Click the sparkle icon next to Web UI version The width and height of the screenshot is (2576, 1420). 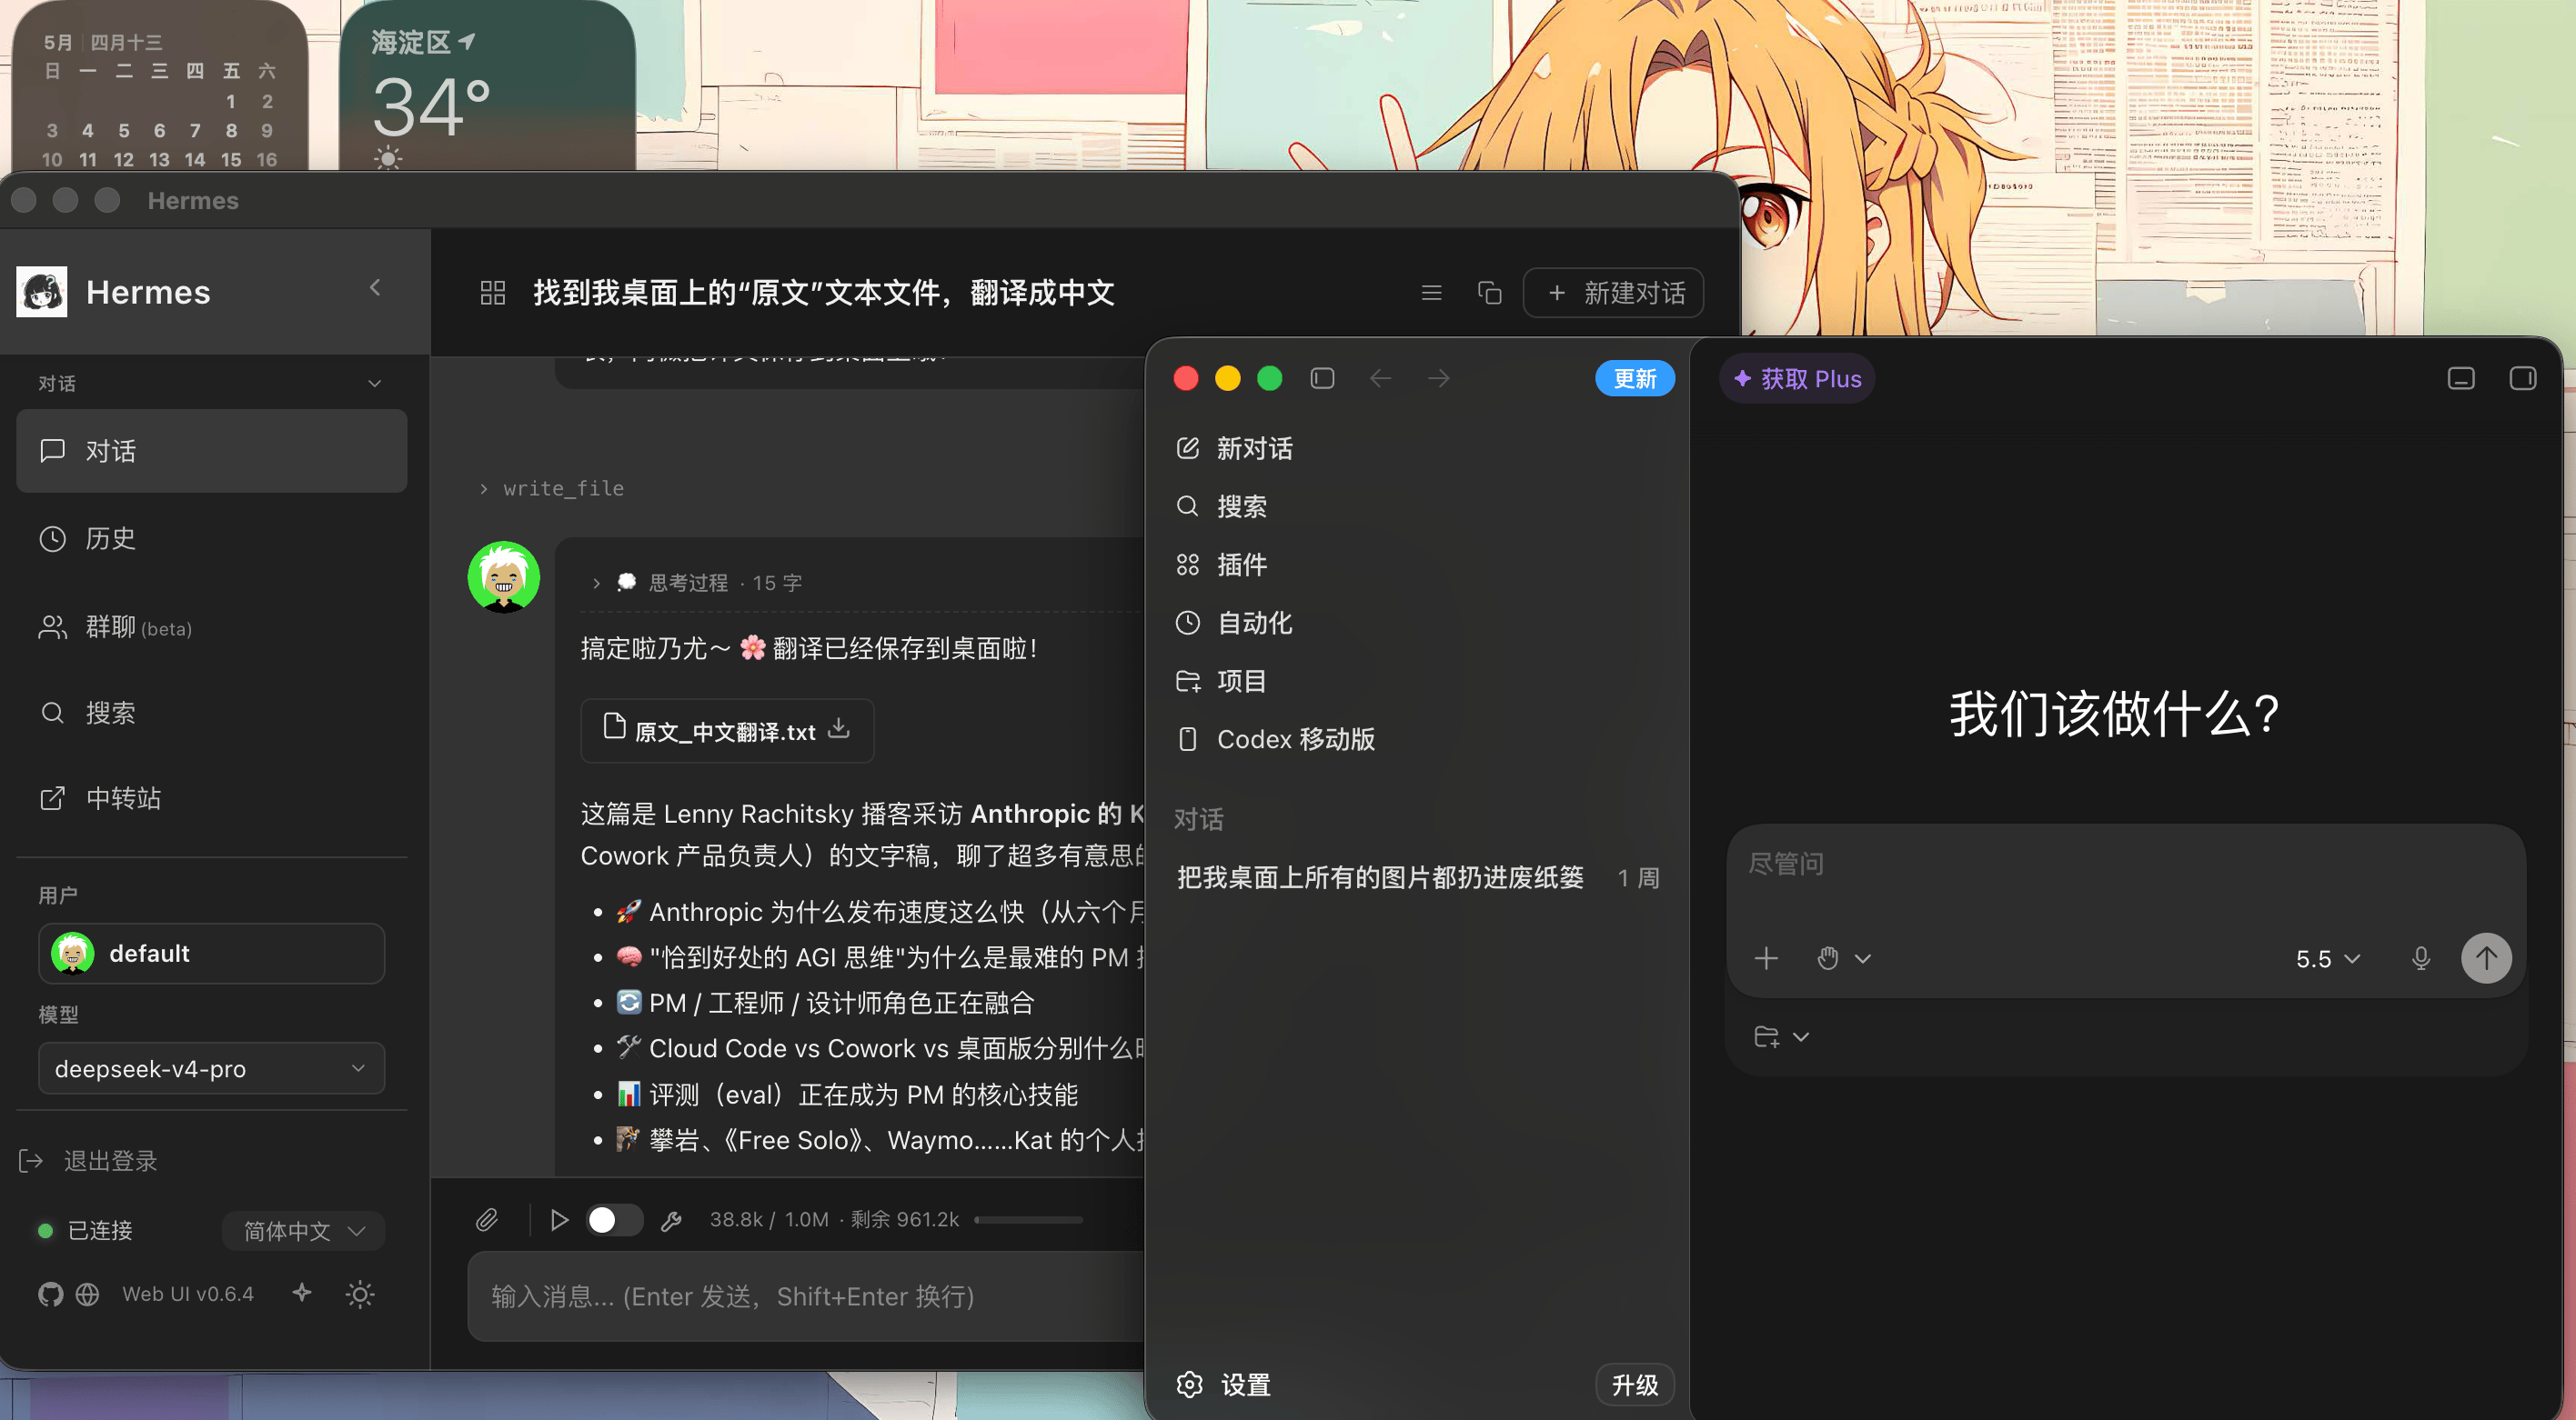point(302,1293)
